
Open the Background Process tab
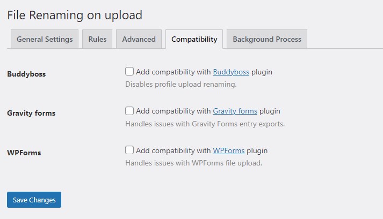(x=266, y=39)
